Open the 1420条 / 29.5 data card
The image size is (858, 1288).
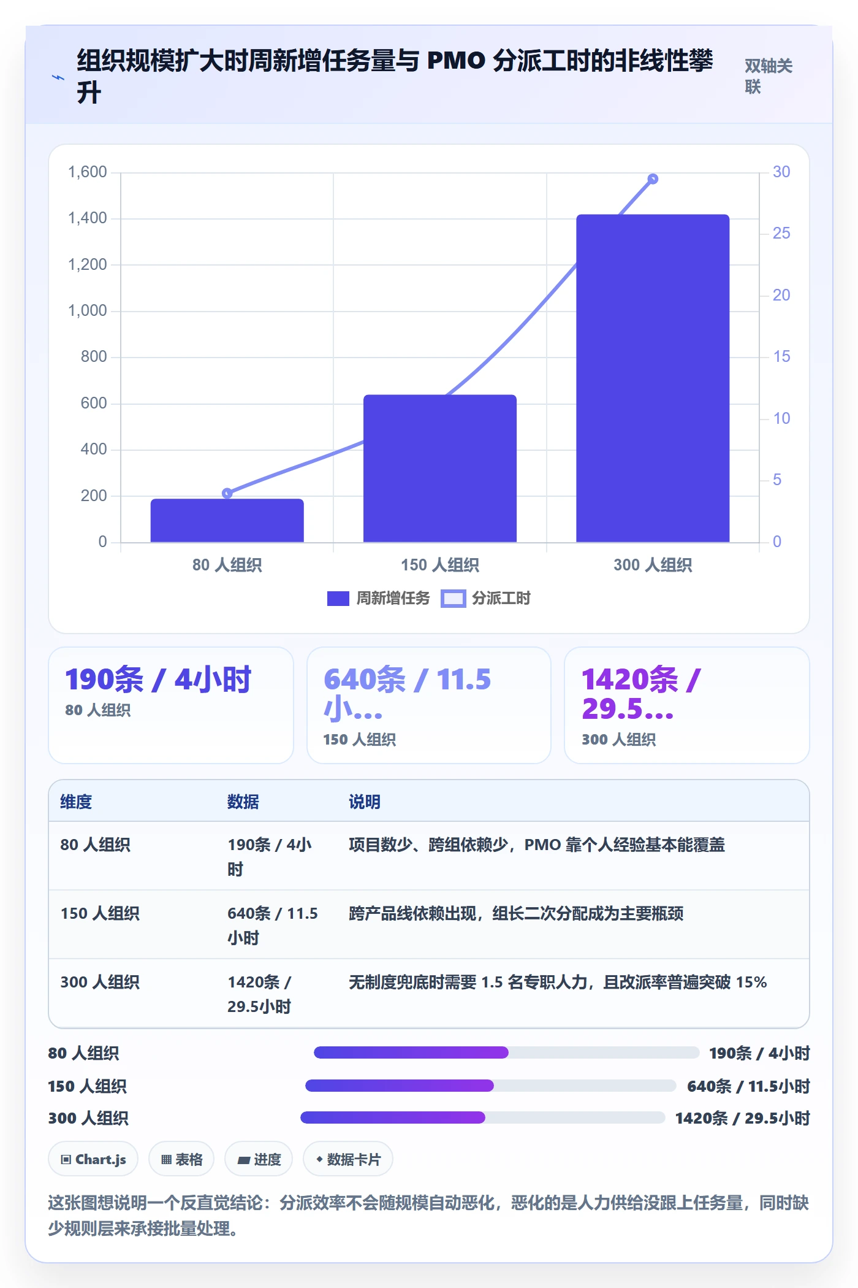[687, 705]
